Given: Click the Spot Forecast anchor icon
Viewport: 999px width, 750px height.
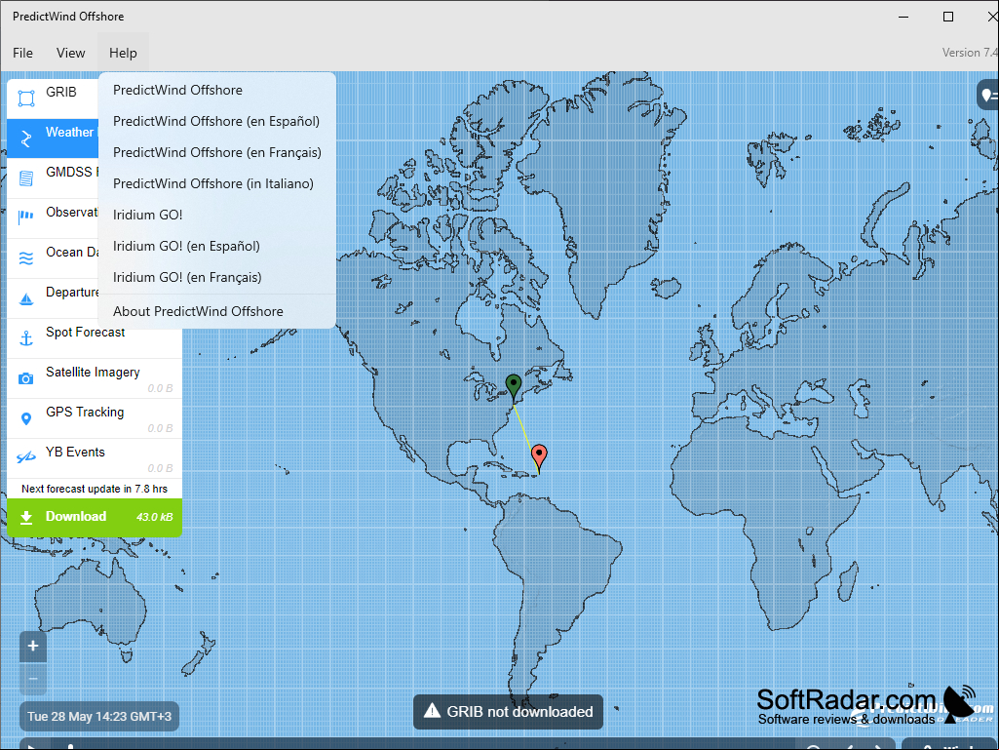Looking at the screenshot, I should 26,338.
